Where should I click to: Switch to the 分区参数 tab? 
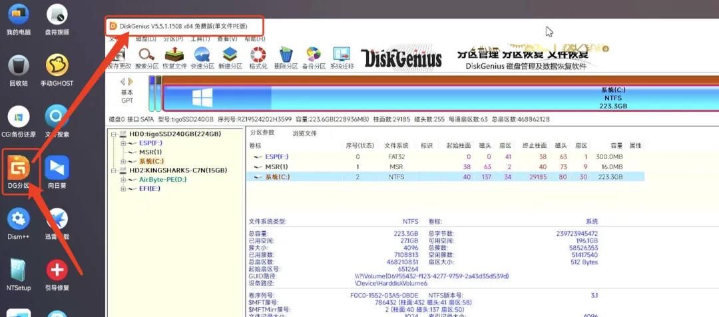point(262,133)
